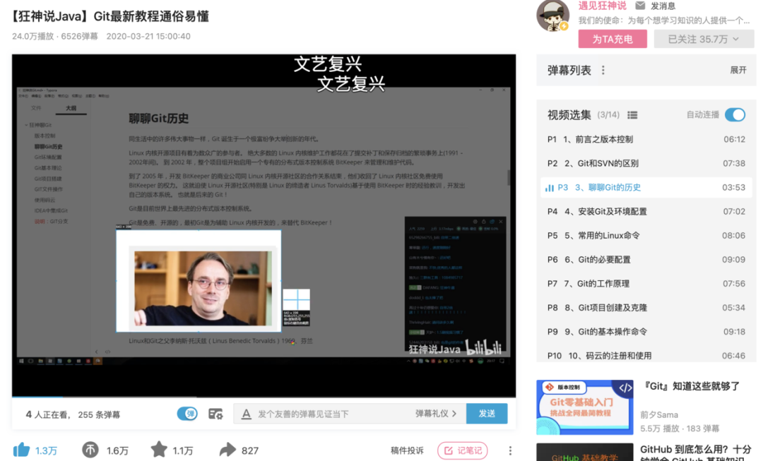Toggle the danmaku 弹 switch
Screen dimensions: 763x461
(x=187, y=414)
